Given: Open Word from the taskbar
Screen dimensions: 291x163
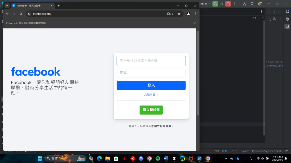Looking at the screenshot, I should [x=166, y=158].
